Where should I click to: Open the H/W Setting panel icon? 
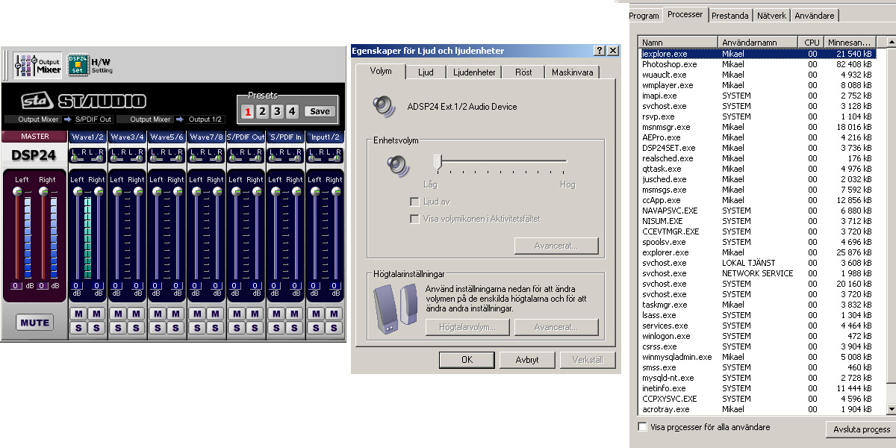(x=90, y=65)
